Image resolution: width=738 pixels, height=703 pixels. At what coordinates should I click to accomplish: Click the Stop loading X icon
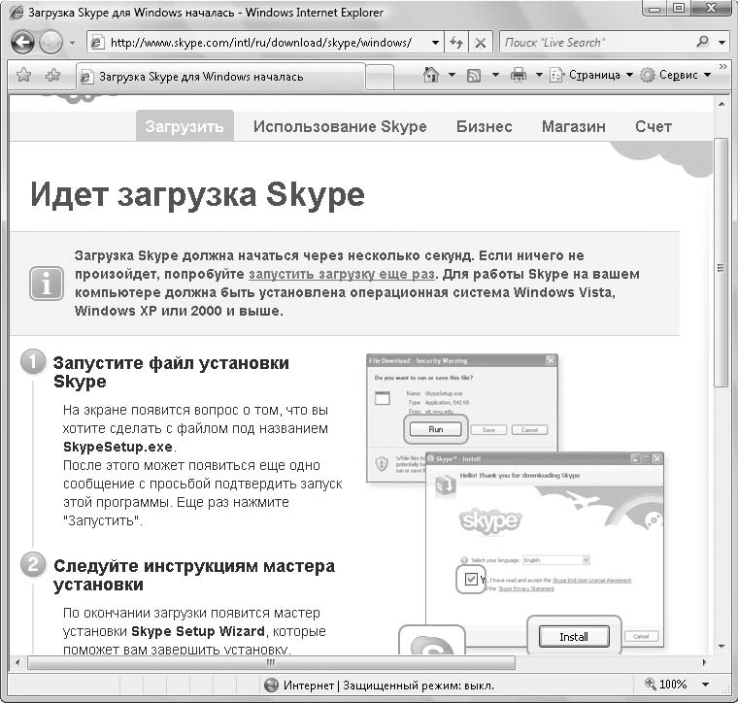click(480, 43)
